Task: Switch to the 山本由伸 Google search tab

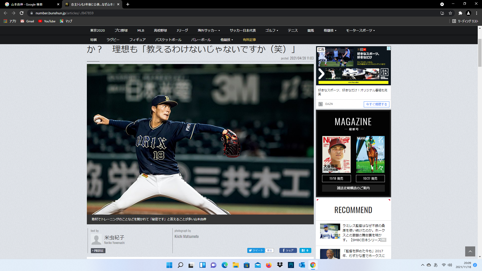Action: pos(30,4)
